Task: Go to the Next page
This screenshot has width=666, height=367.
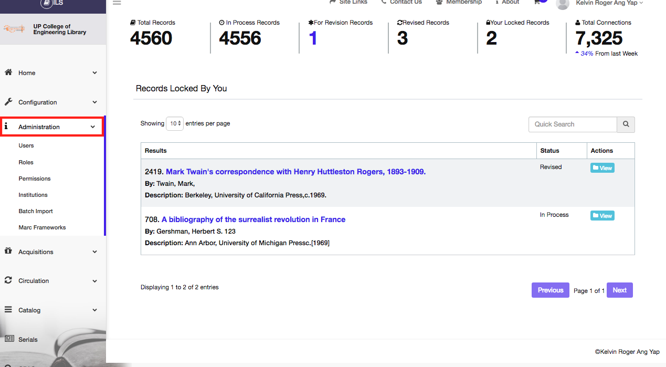Action: pyautogui.click(x=619, y=290)
